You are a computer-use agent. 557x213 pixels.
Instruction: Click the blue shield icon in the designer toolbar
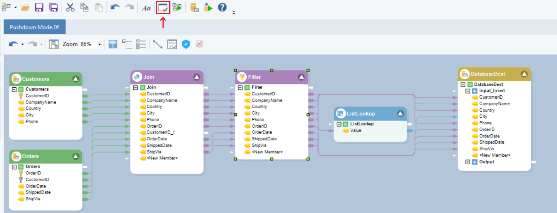[186, 44]
